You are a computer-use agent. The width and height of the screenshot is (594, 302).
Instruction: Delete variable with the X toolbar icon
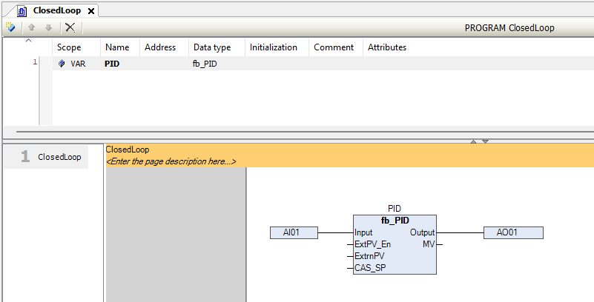[70, 27]
